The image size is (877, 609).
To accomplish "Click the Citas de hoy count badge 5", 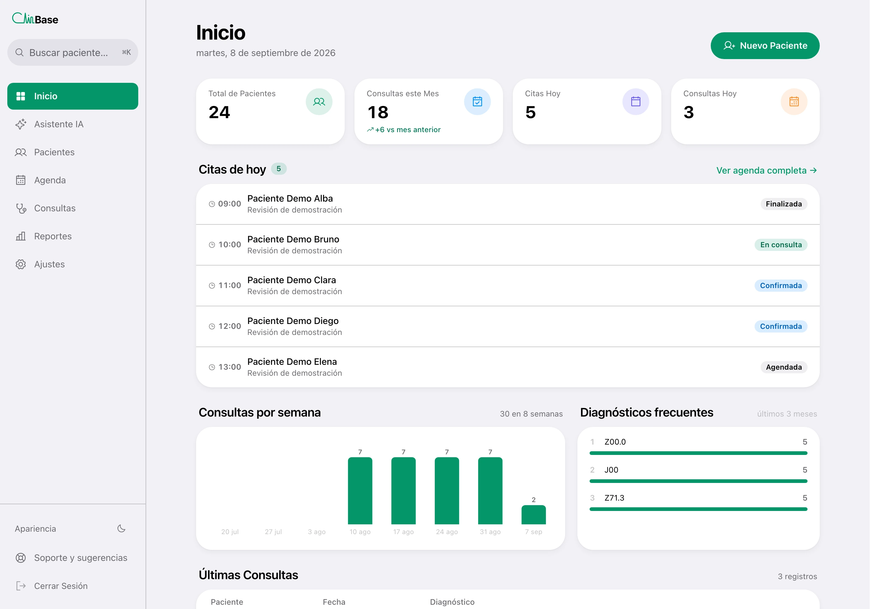I will tap(279, 169).
